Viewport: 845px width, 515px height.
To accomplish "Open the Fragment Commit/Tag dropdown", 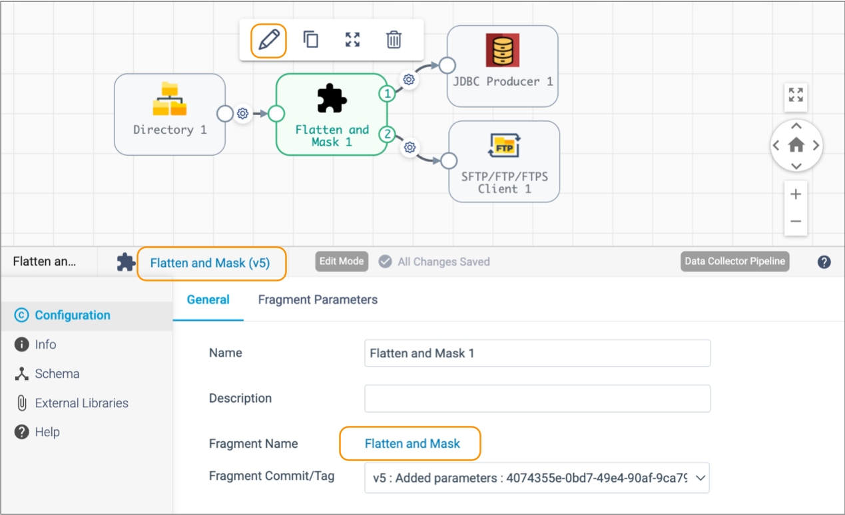I will pos(537,477).
